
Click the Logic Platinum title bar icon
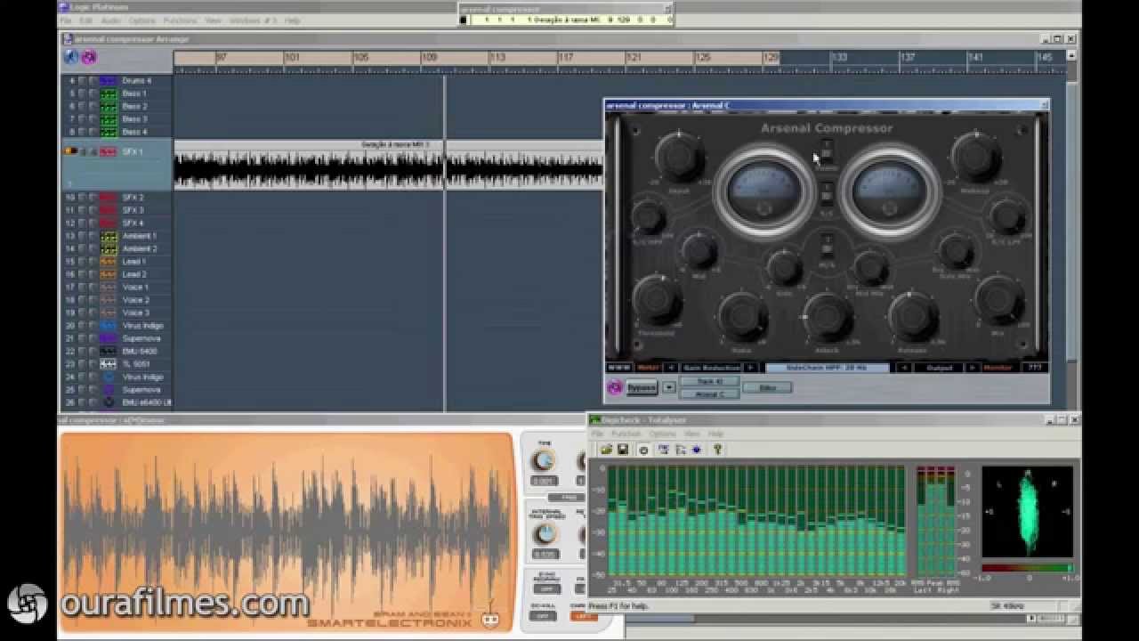(x=63, y=7)
